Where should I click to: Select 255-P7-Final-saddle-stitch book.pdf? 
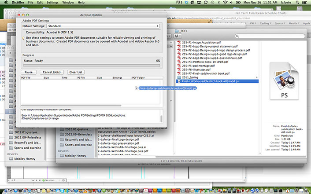tap(206, 73)
